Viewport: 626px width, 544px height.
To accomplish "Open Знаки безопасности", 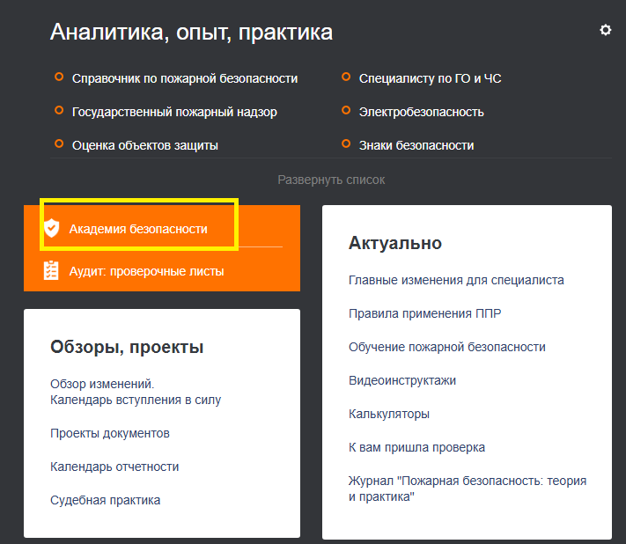I will [416, 145].
